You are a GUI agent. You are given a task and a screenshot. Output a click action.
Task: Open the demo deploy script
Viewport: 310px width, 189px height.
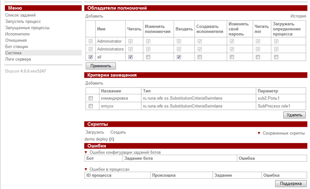(x=96, y=139)
